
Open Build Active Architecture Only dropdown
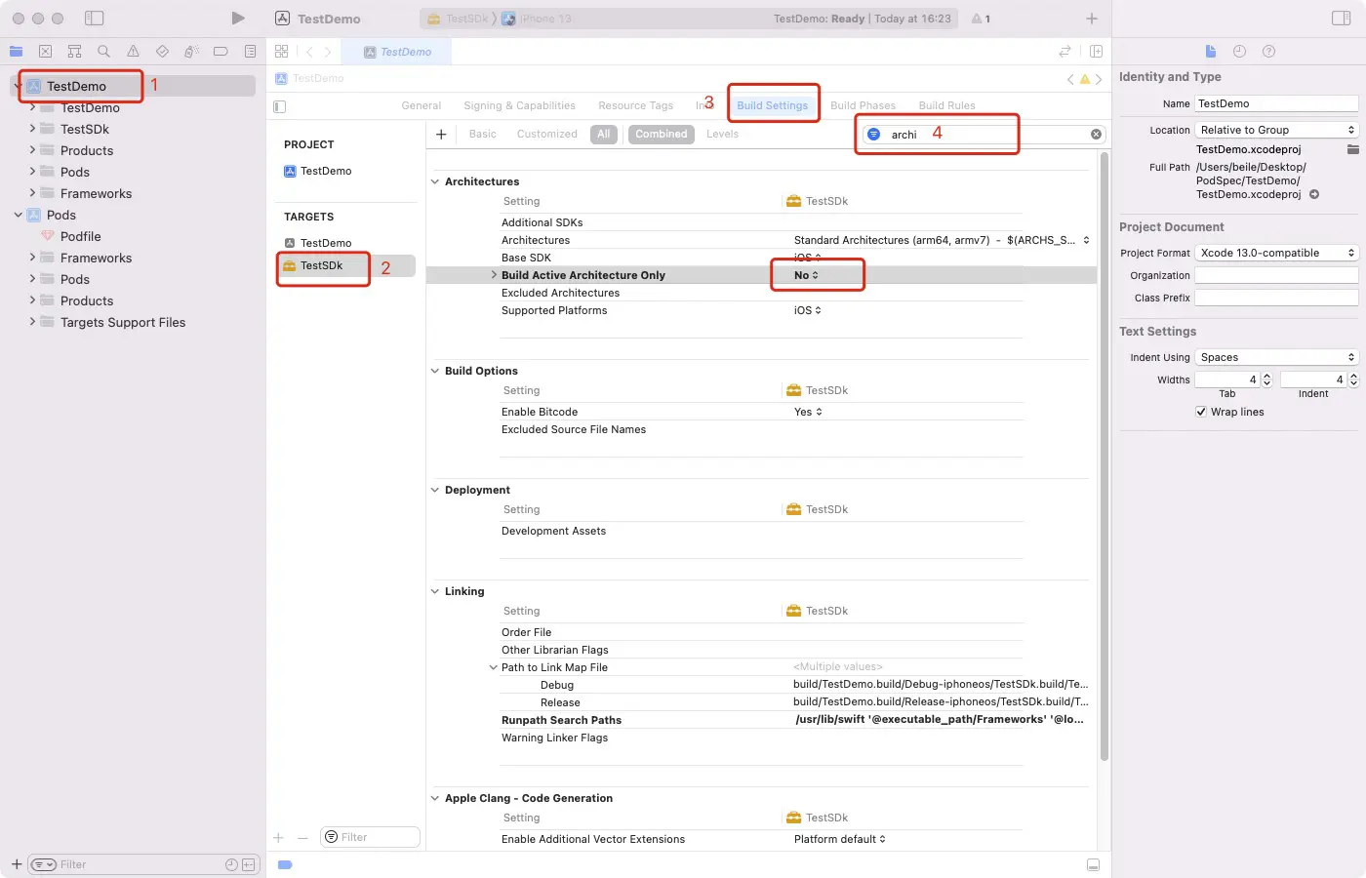[x=806, y=275]
